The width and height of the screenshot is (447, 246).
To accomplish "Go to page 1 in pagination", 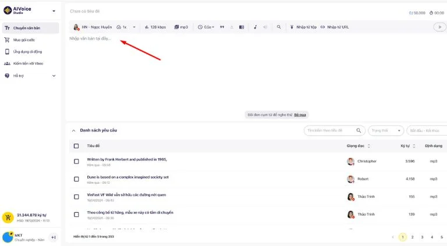I will click(403, 237).
